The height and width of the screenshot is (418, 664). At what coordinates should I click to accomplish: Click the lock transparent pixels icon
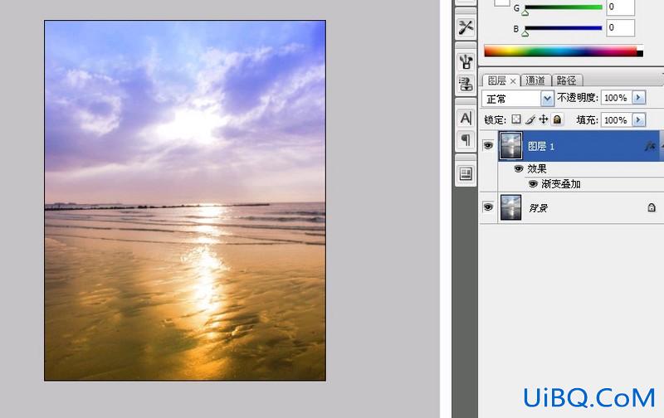click(515, 119)
